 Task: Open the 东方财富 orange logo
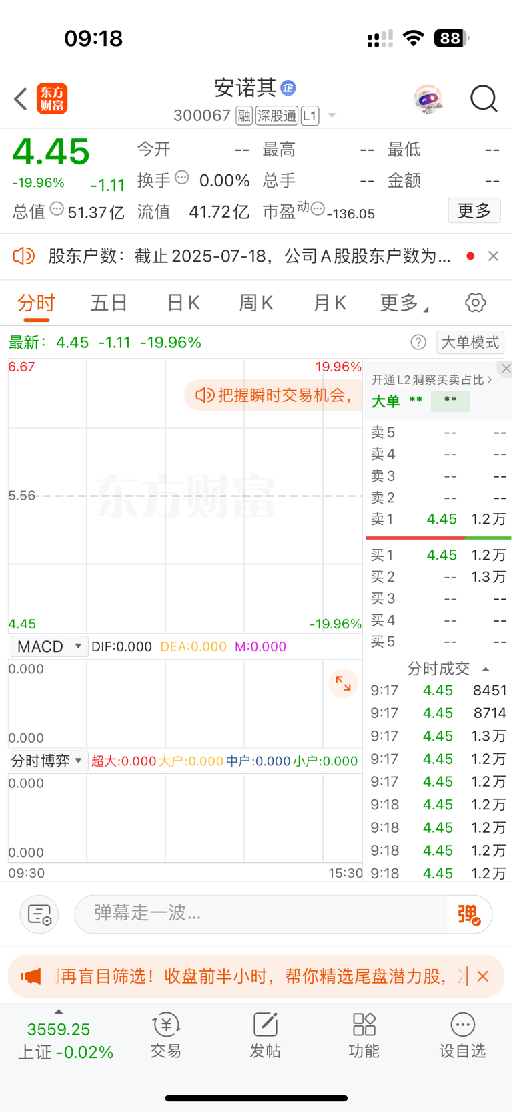click(x=52, y=99)
